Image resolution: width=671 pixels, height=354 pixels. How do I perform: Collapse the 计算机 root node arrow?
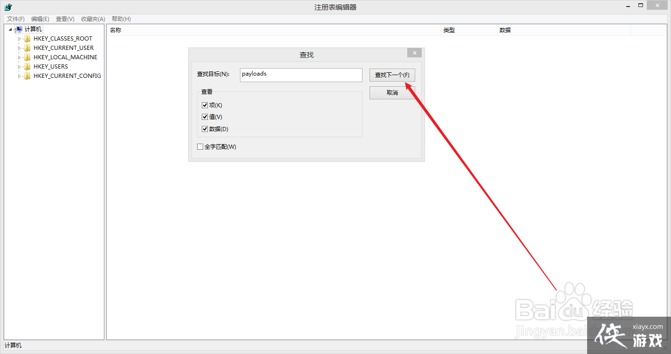pos(11,29)
